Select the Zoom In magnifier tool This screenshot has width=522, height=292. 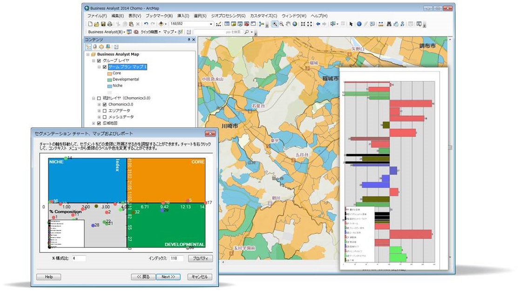pyautogui.click(x=275, y=24)
